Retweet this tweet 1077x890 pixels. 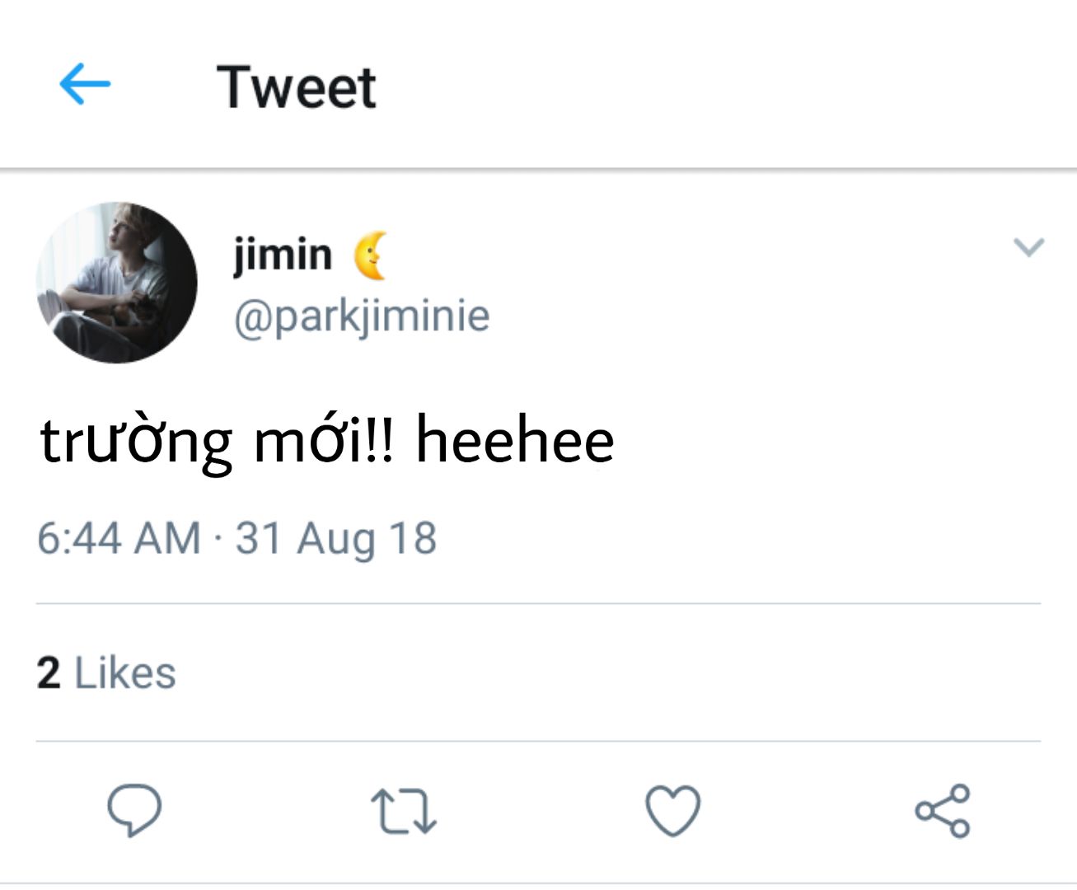pyautogui.click(x=403, y=811)
